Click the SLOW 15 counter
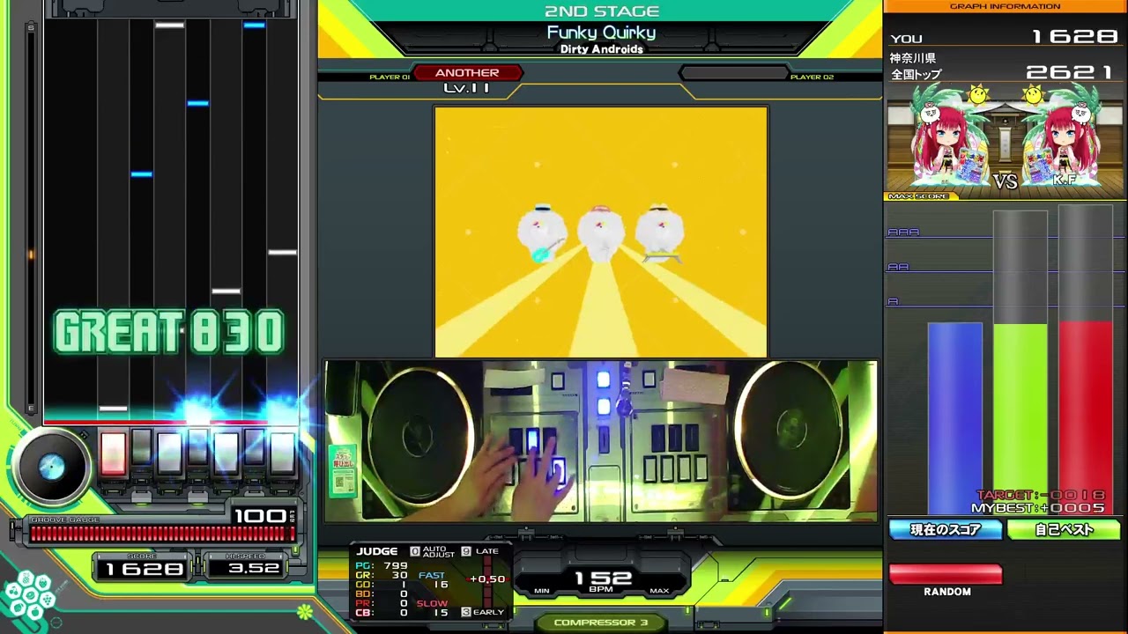Screen dimensions: 1128x634 (433, 608)
